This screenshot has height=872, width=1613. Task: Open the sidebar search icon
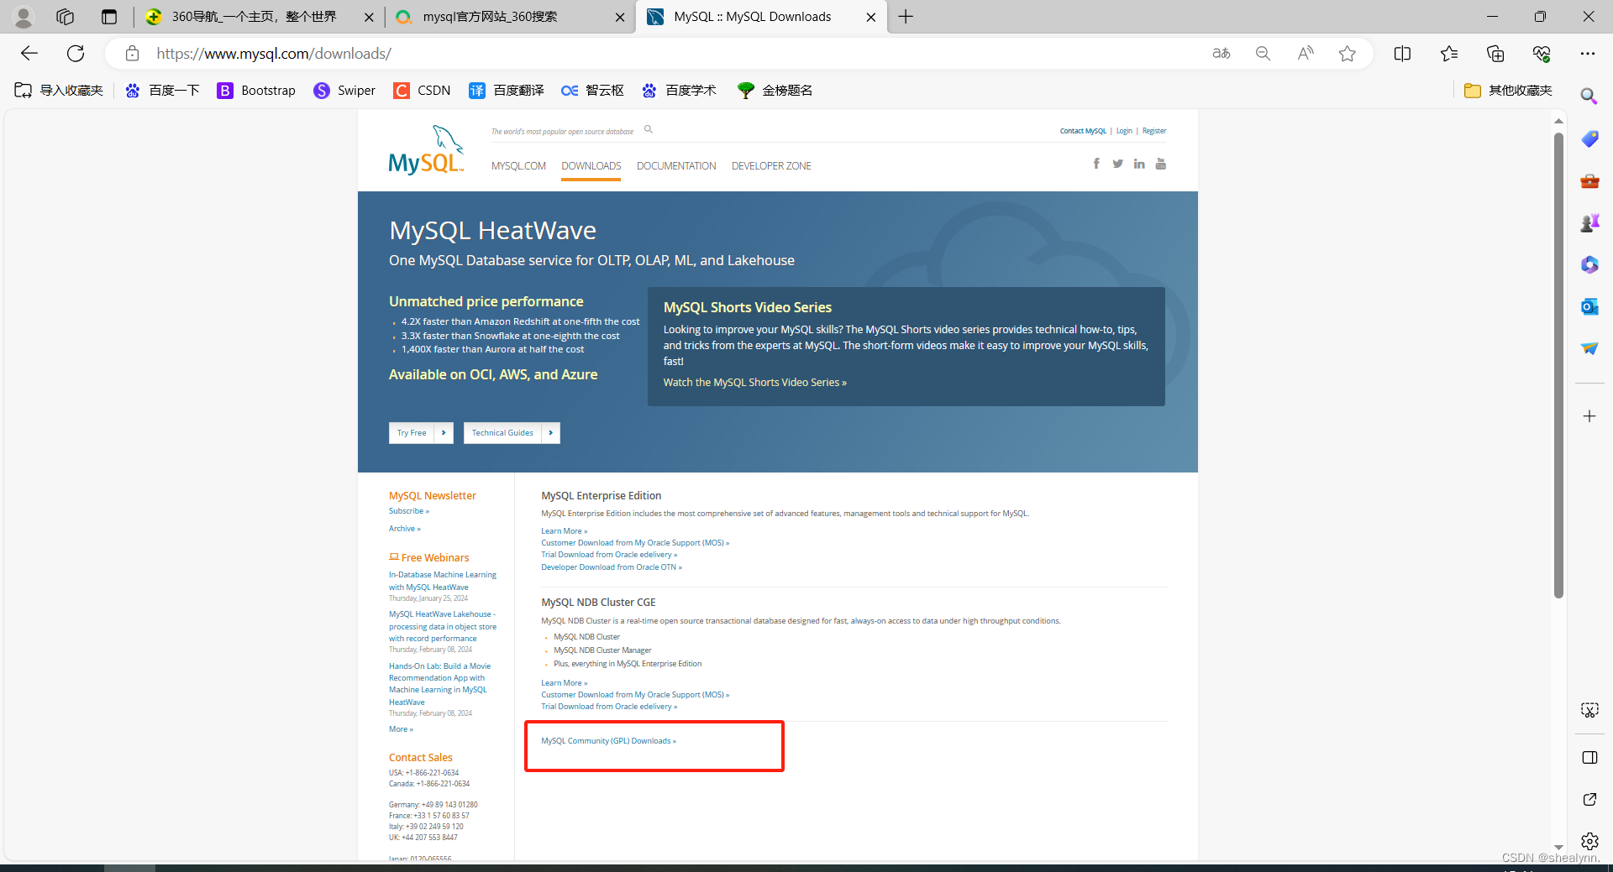(1589, 97)
